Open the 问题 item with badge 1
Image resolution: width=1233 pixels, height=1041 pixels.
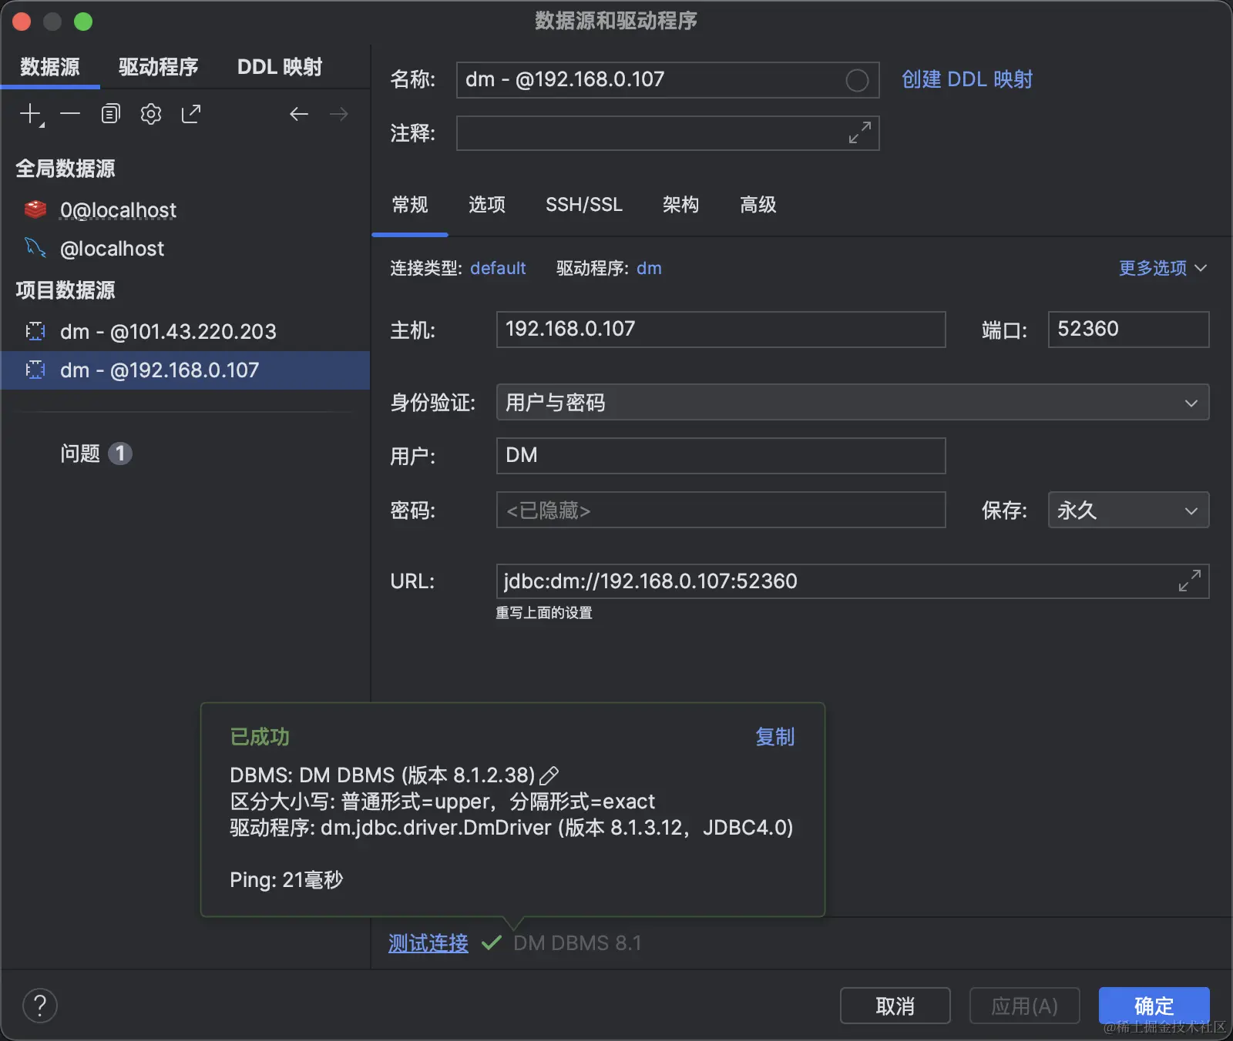coord(96,454)
